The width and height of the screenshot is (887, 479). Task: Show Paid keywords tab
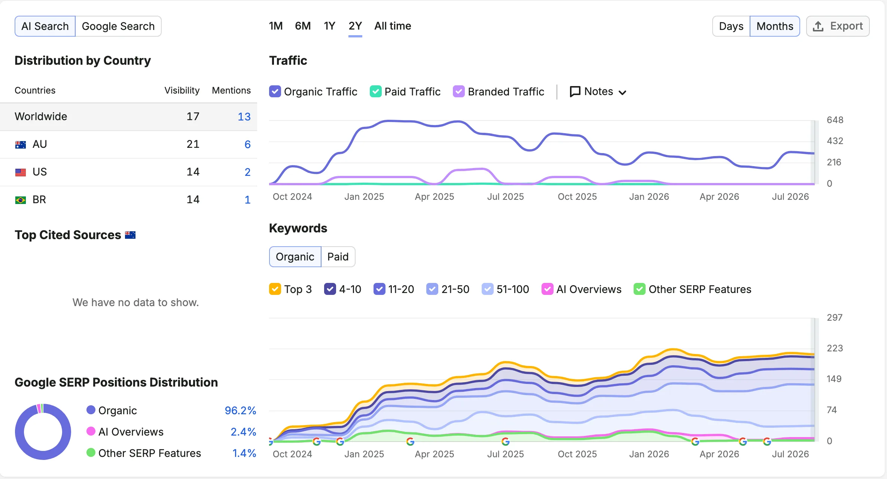click(338, 257)
